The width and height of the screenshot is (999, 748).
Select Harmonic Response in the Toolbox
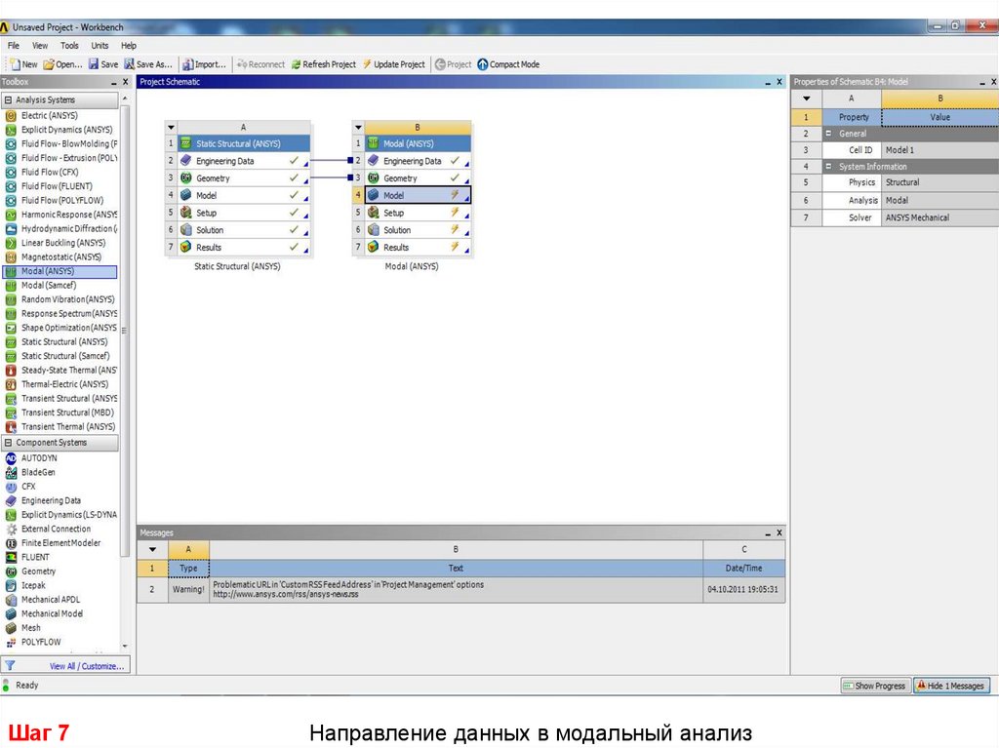click(68, 215)
